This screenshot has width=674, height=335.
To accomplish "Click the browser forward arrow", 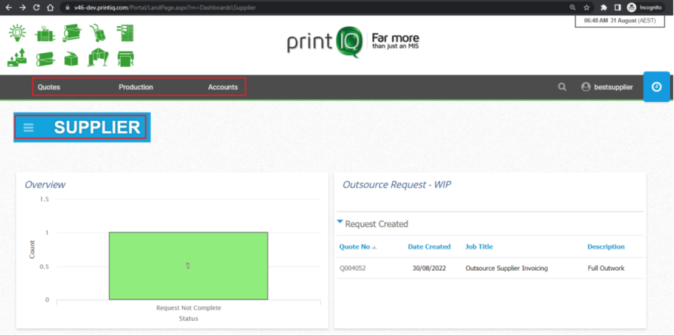I will (23, 7).
